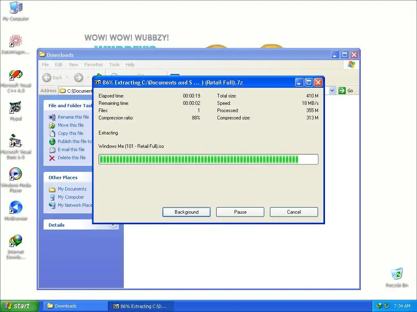Expand the Details panel chevron
Image resolution: width=417 pixels, height=312 pixels.
click(113, 225)
